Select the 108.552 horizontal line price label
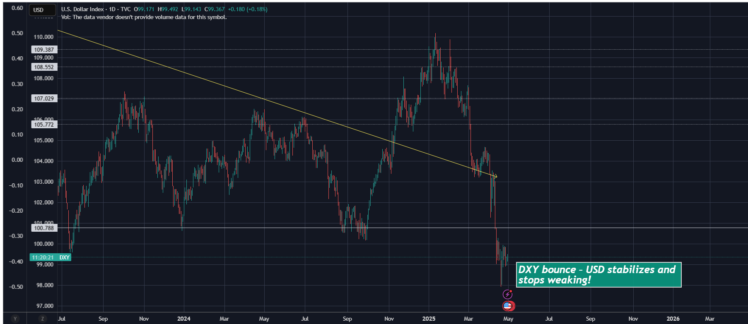This screenshot has height=324, width=748. tap(44, 67)
